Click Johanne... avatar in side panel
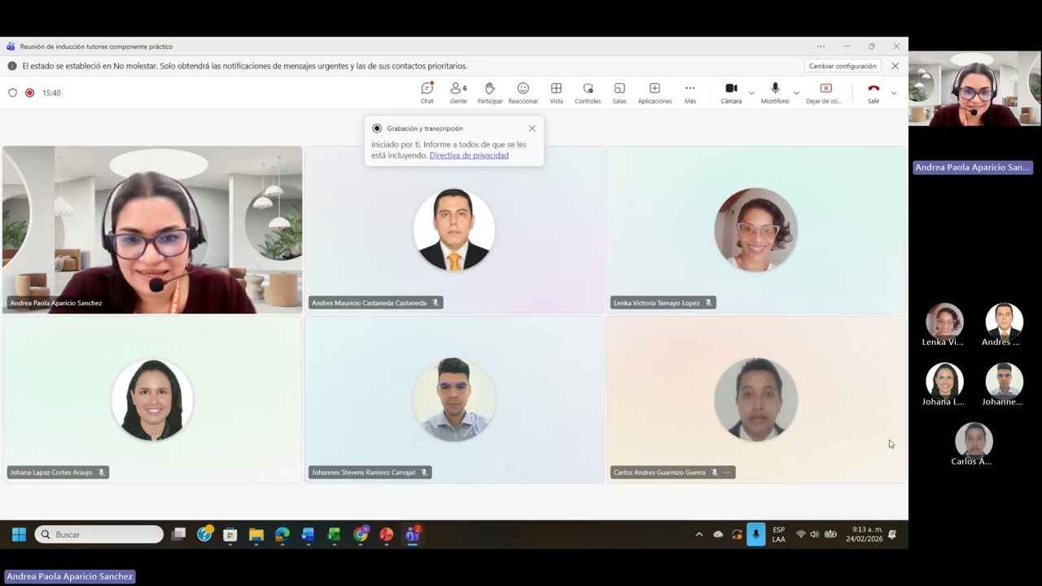The width and height of the screenshot is (1042, 586). 1004,381
